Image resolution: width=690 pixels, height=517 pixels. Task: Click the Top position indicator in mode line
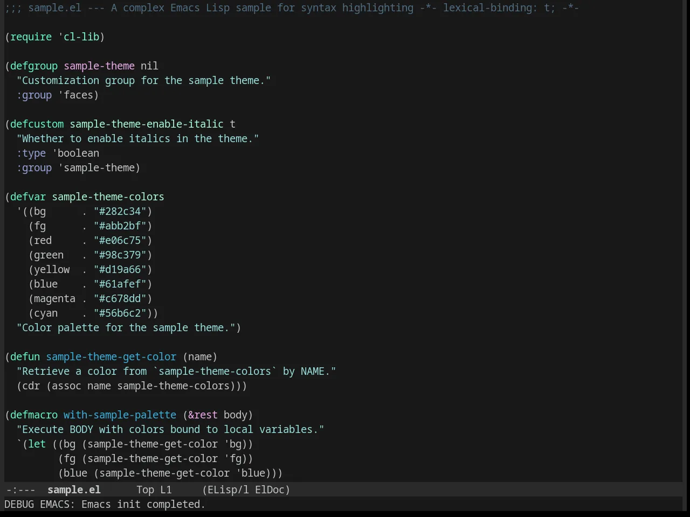145,490
